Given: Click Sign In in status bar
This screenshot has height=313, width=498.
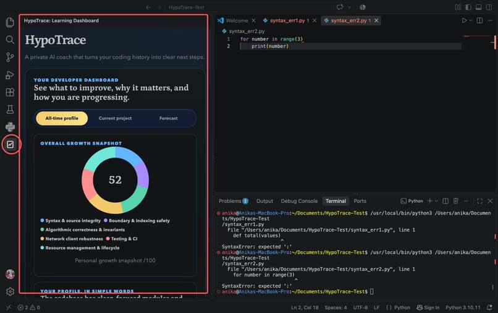Looking at the screenshot, I should pyautogui.click(x=428, y=307).
